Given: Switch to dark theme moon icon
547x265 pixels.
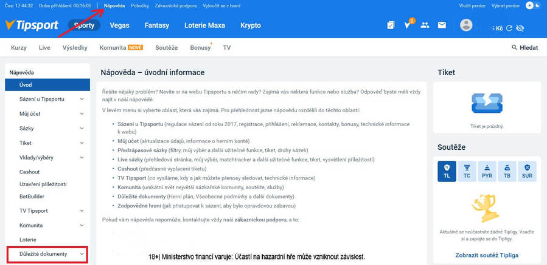Looking at the screenshot, I should [537, 6].
